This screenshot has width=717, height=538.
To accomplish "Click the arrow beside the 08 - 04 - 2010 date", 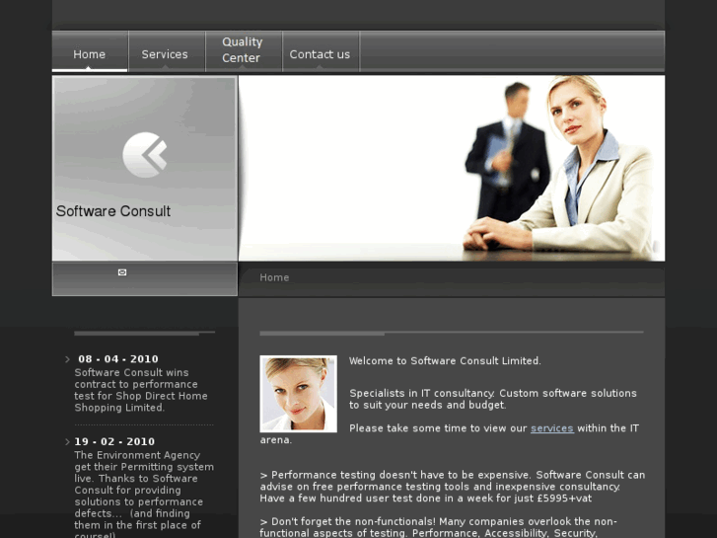I will 68,359.
